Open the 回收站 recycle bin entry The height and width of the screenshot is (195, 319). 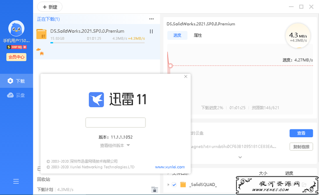pos(44,179)
